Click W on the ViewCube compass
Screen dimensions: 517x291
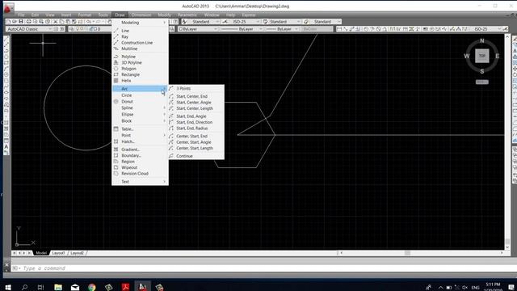point(467,56)
